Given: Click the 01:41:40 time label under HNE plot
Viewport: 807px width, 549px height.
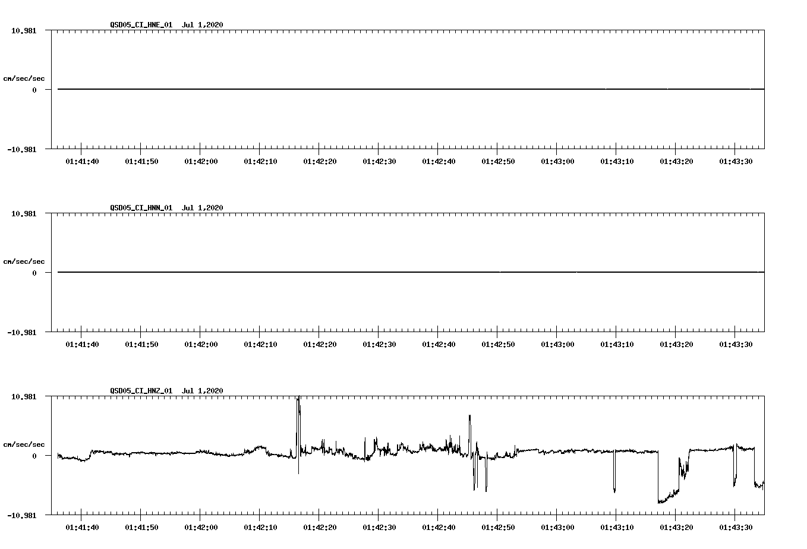Looking at the screenshot, I should tap(82, 162).
